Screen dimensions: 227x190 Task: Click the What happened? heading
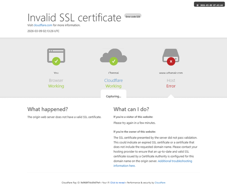coord(48,109)
